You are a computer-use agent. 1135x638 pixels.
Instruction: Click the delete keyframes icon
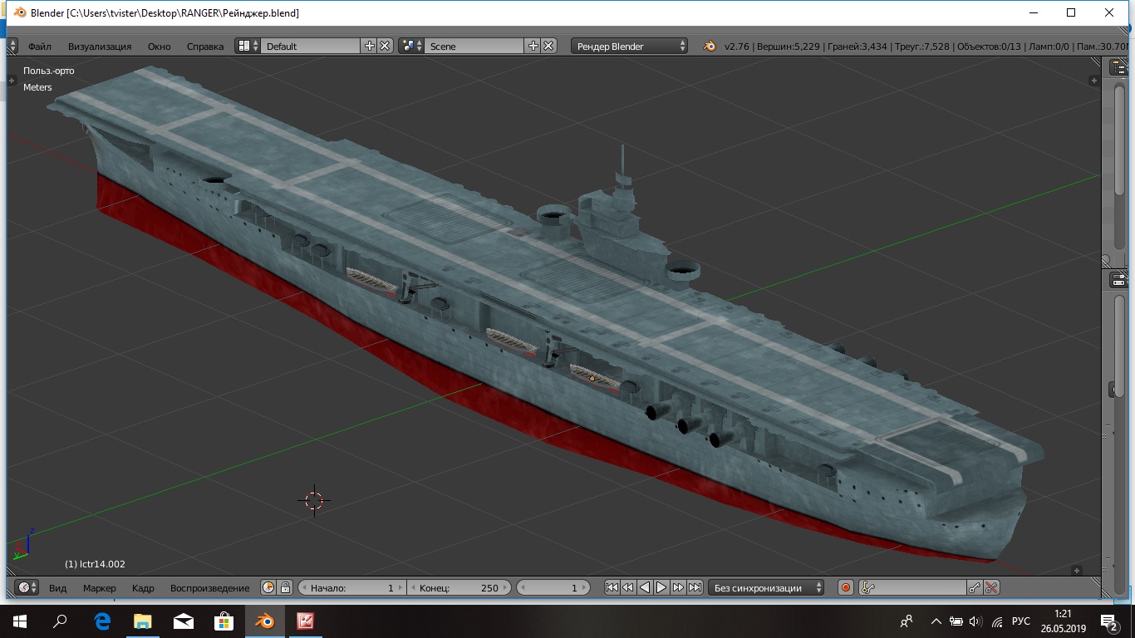991,587
